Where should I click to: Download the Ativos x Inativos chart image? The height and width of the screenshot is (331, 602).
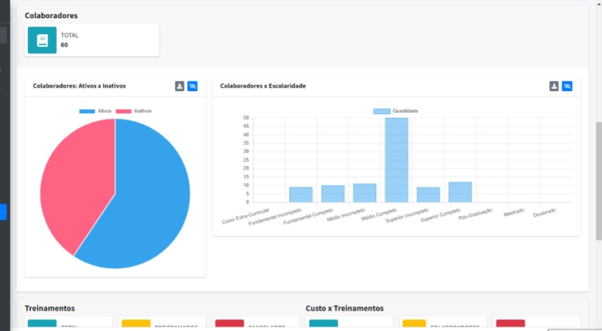[x=179, y=86]
